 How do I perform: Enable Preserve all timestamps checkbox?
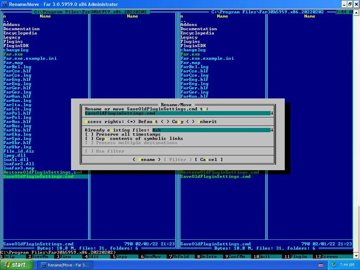pos(123,134)
